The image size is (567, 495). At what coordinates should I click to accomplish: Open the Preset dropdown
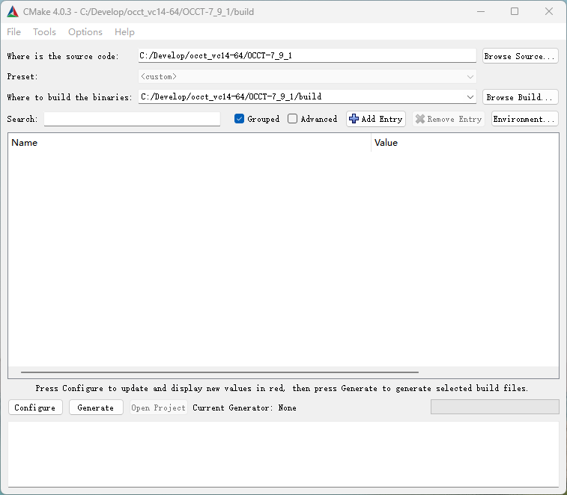(x=307, y=76)
